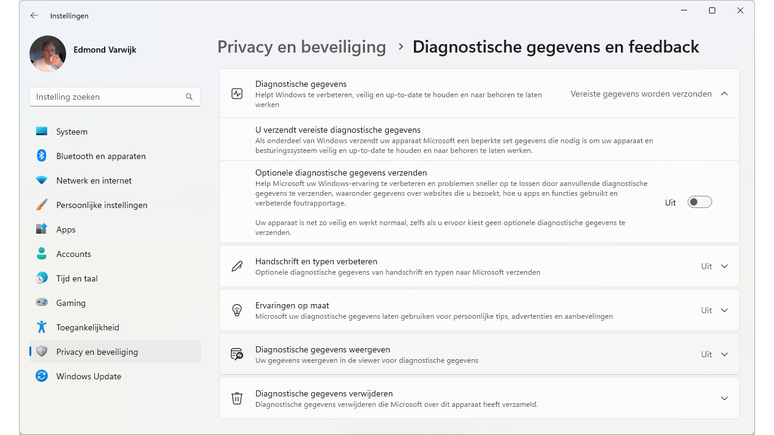Click the Persoonlijke instellingen paintbrush icon
The height and width of the screenshot is (435, 774).
[x=42, y=205]
